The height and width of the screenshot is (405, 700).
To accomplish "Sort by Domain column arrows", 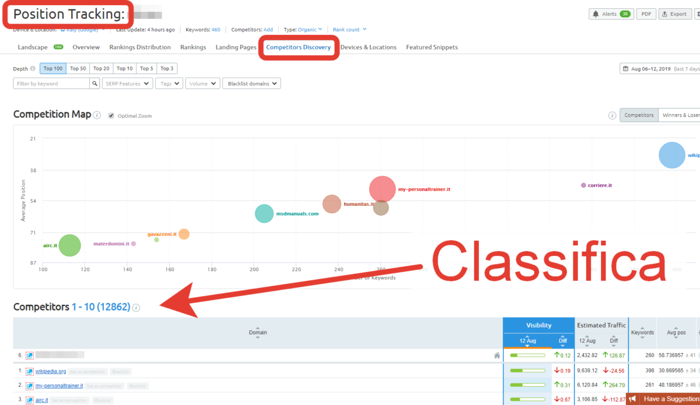I will point(258,333).
